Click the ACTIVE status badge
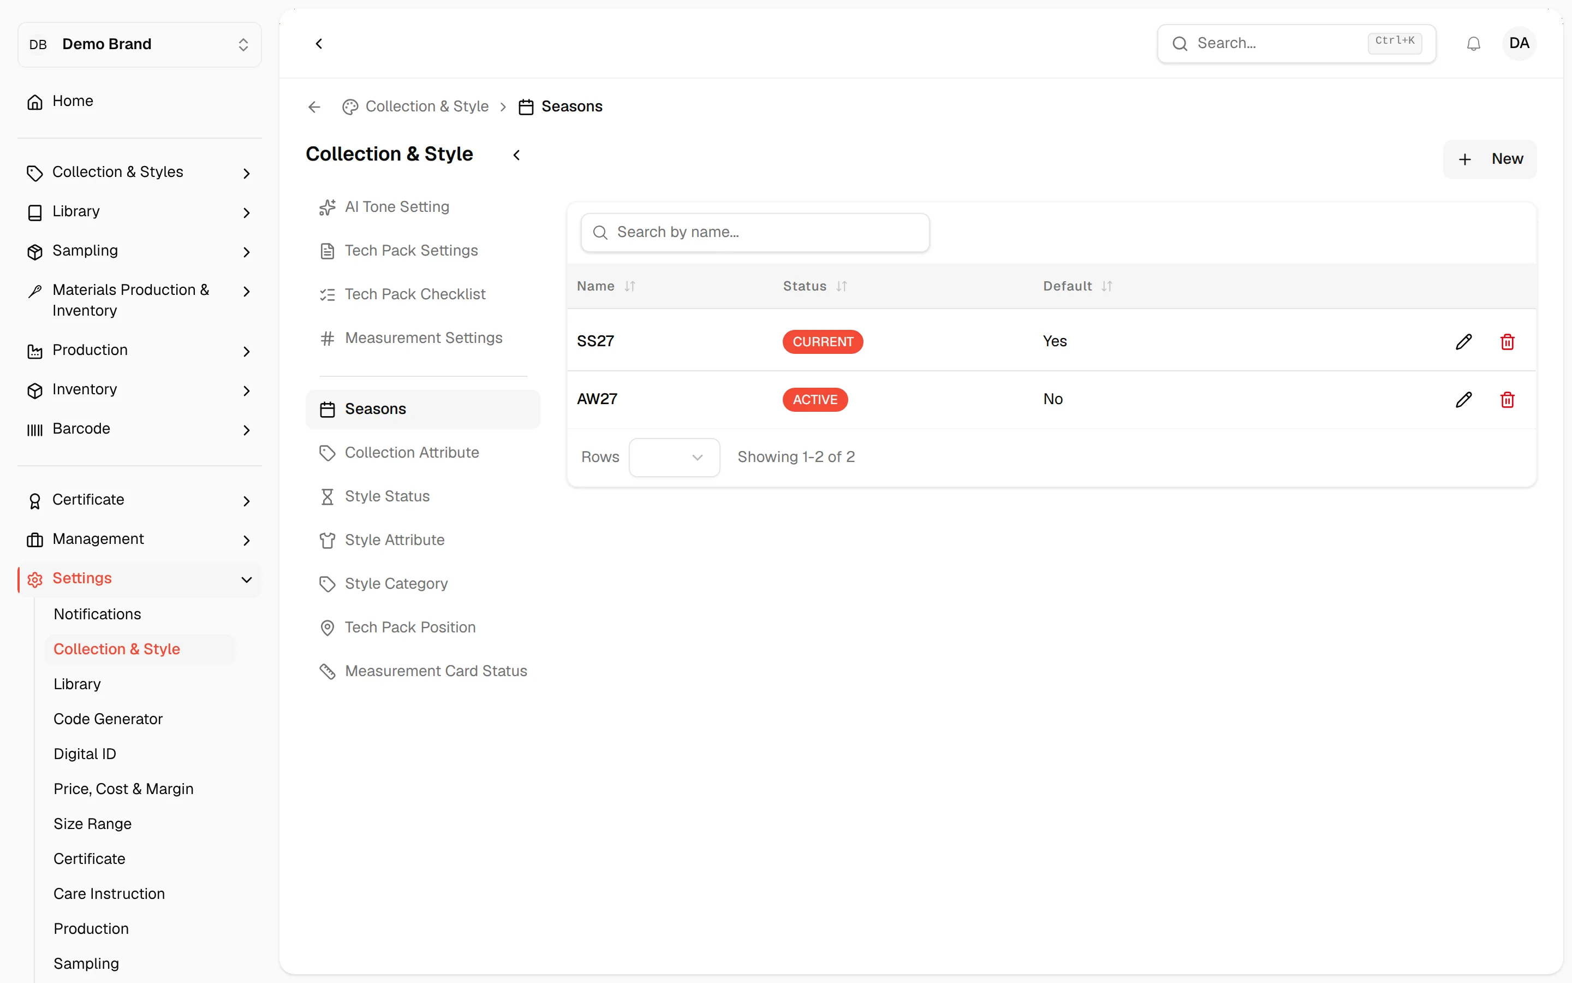This screenshot has width=1572, height=983. (814, 399)
